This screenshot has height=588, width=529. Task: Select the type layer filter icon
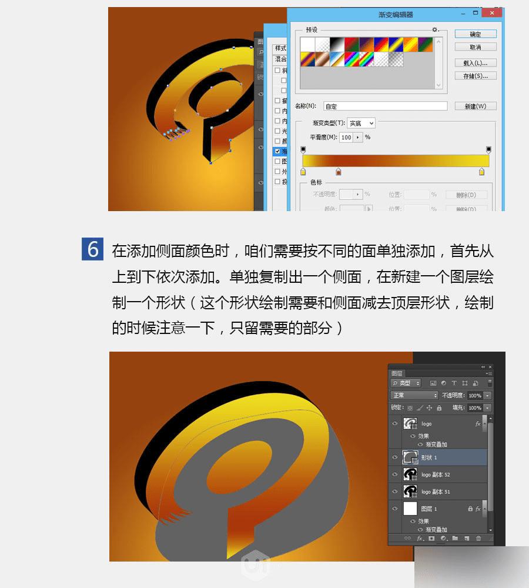(454, 383)
